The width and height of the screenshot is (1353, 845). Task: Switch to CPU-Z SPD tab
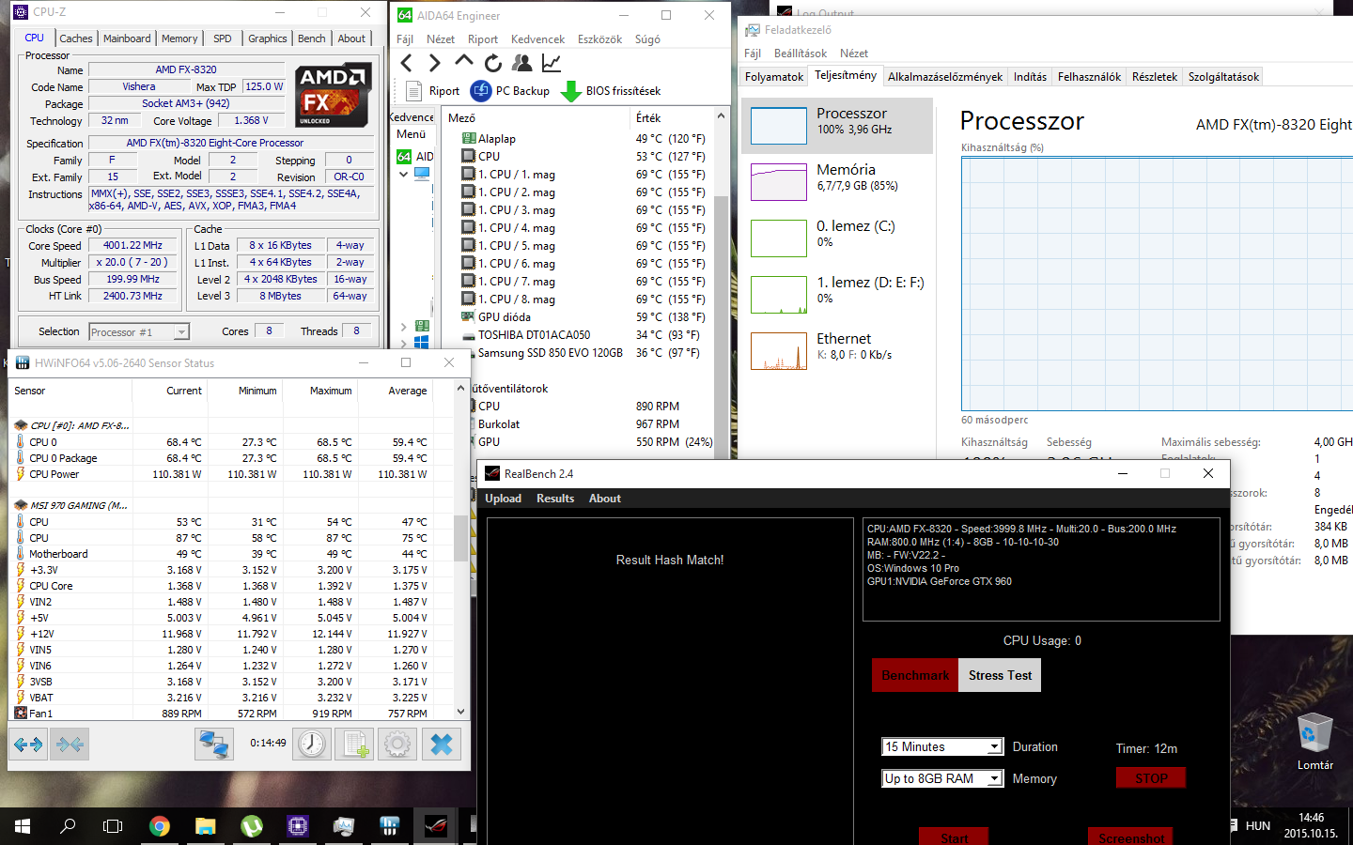[x=223, y=38]
